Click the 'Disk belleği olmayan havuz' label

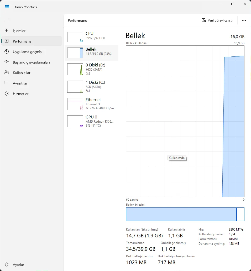pos(176,256)
